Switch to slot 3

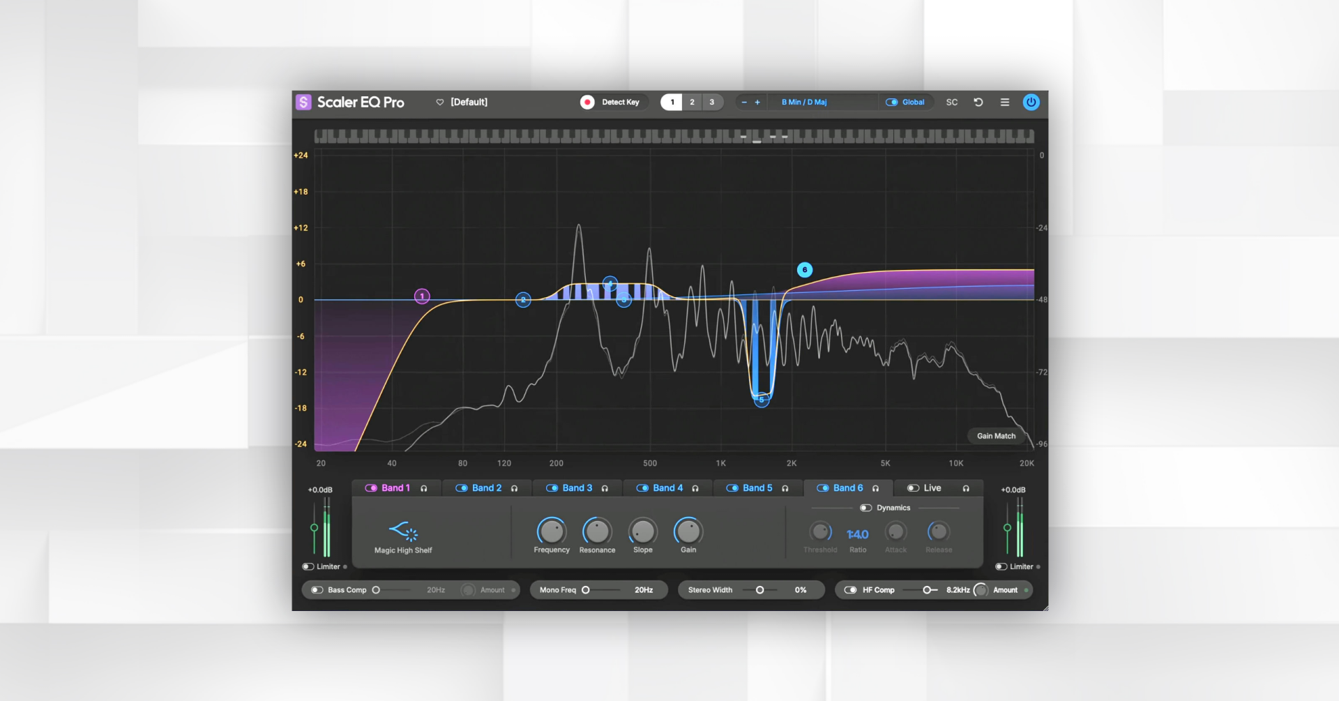click(x=712, y=102)
